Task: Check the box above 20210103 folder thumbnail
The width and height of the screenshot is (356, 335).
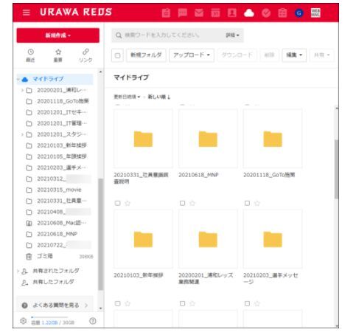Action: (117, 203)
